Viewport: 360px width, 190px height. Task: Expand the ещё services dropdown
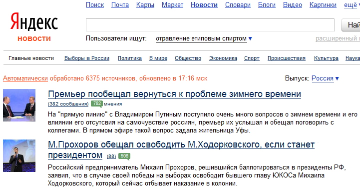coord(352,5)
